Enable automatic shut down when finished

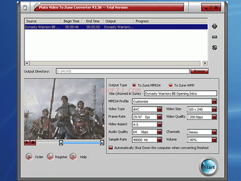pos(111,148)
